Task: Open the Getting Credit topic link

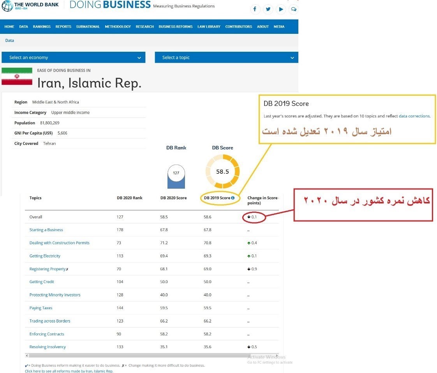Action: pos(42,282)
